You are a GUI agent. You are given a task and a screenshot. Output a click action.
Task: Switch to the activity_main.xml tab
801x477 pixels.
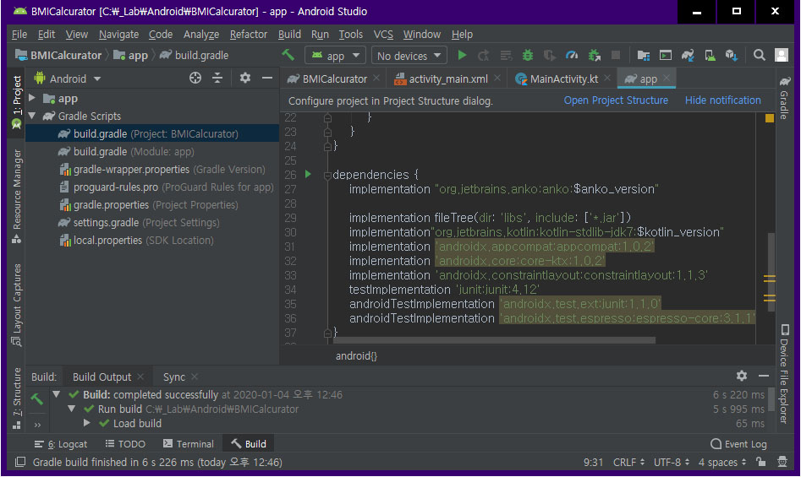(448, 79)
